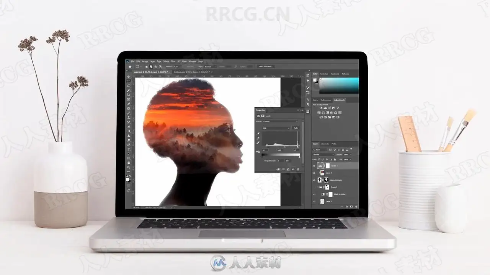Switch to the second document tab
The image size is (490, 275).
pyautogui.click(x=192, y=72)
